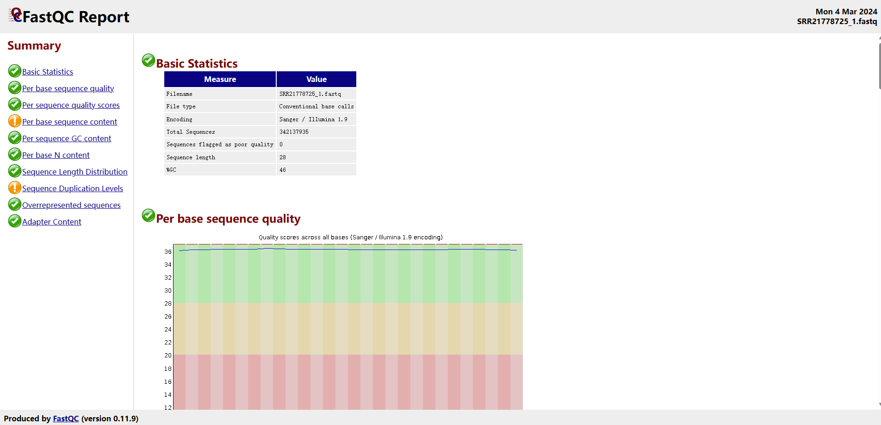Click the vertical scrollbar thumb
Viewport: 881px width, 425px height.
pyautogui.click(x=880, y=66)
